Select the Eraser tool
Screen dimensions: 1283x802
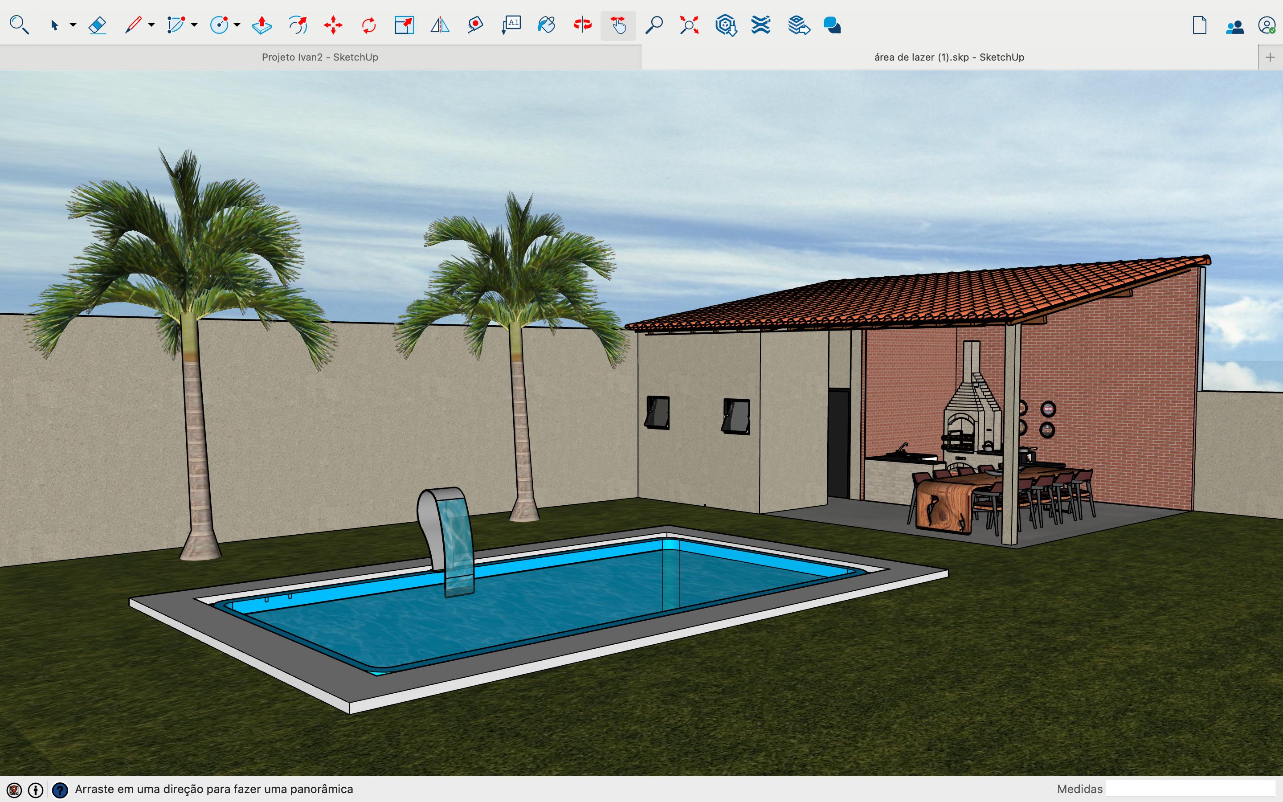98,25
